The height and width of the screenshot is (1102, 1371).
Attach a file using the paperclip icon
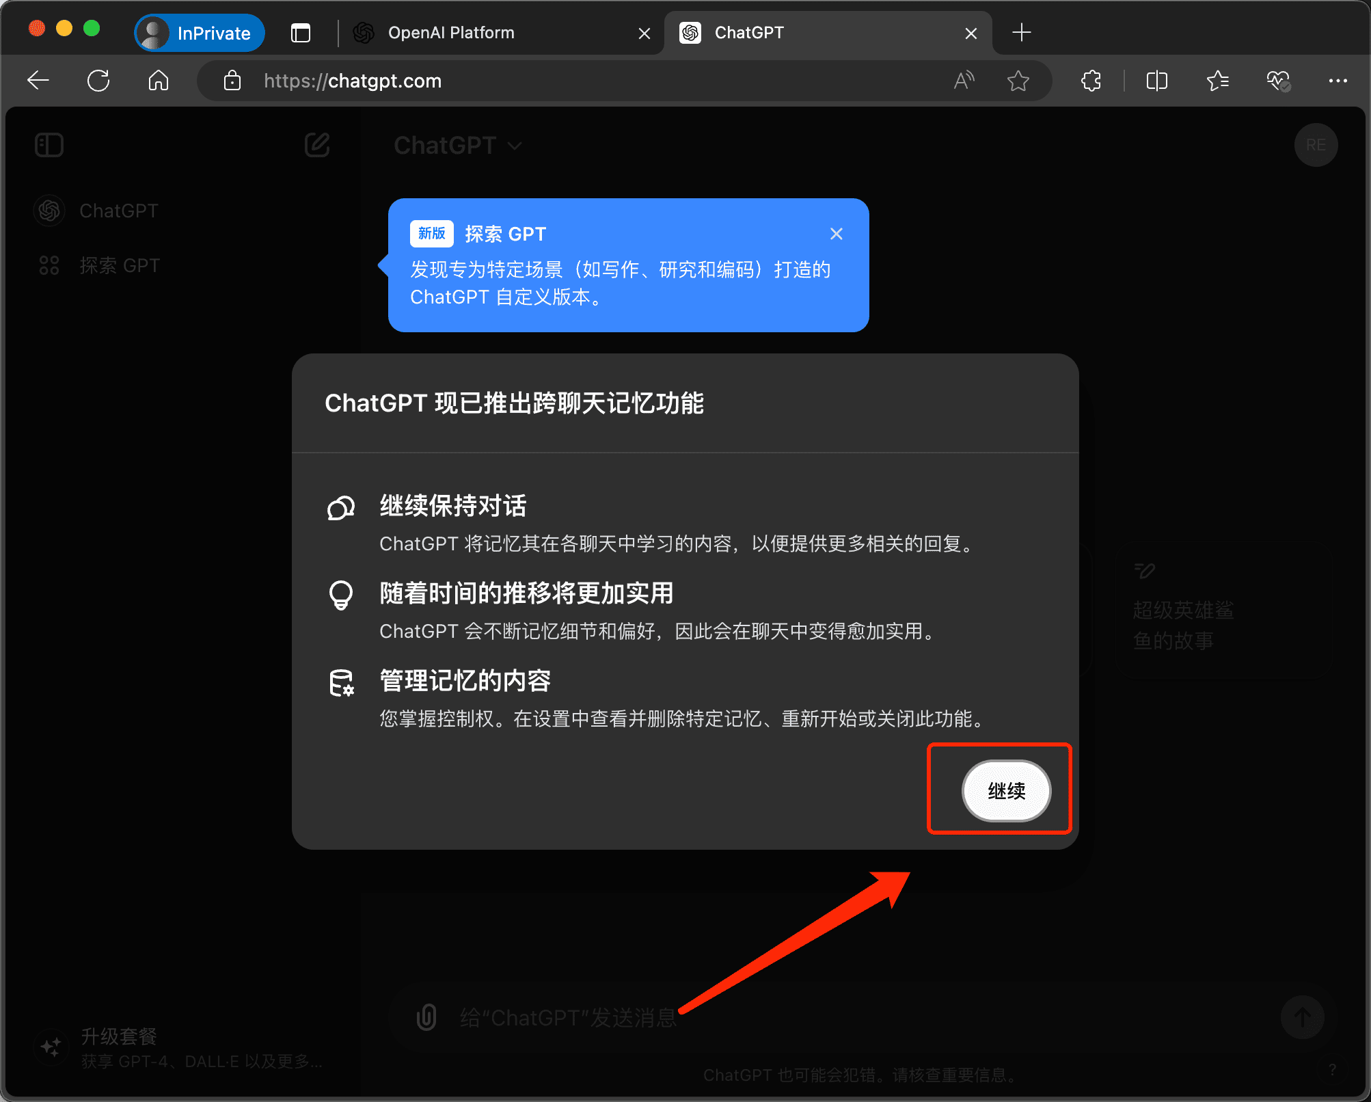click(427, 1018)
